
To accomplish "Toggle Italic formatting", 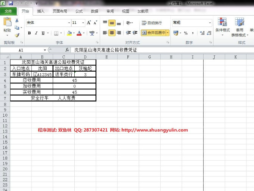I will coord(36,33).
